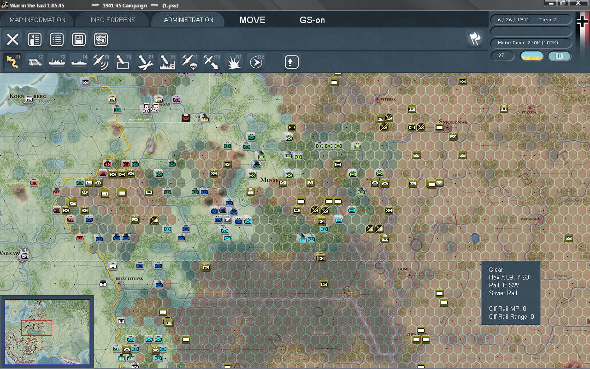Select the F8 bomb city icon

point(167,62)
